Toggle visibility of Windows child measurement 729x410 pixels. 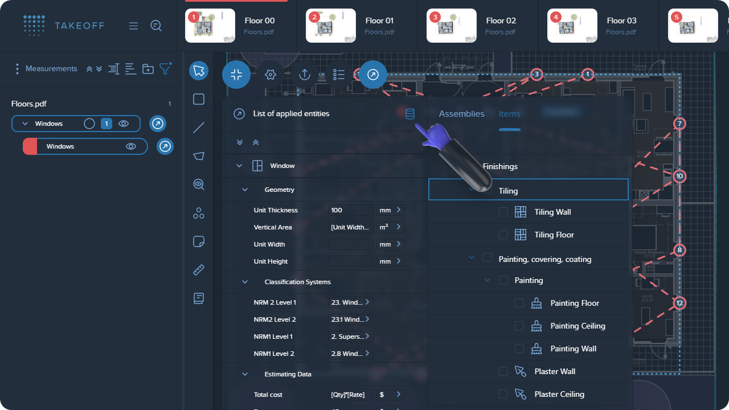131,146
